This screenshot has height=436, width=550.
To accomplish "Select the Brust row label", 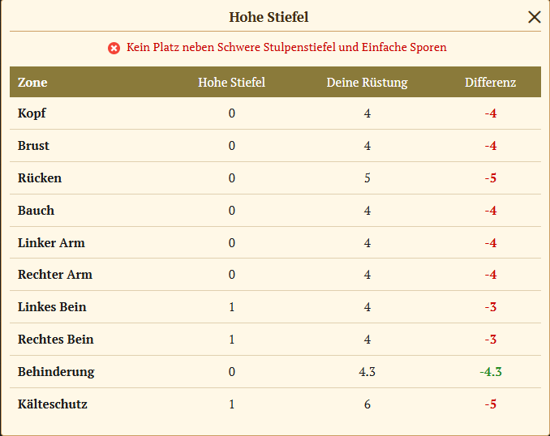I will [x=33, y=146].
